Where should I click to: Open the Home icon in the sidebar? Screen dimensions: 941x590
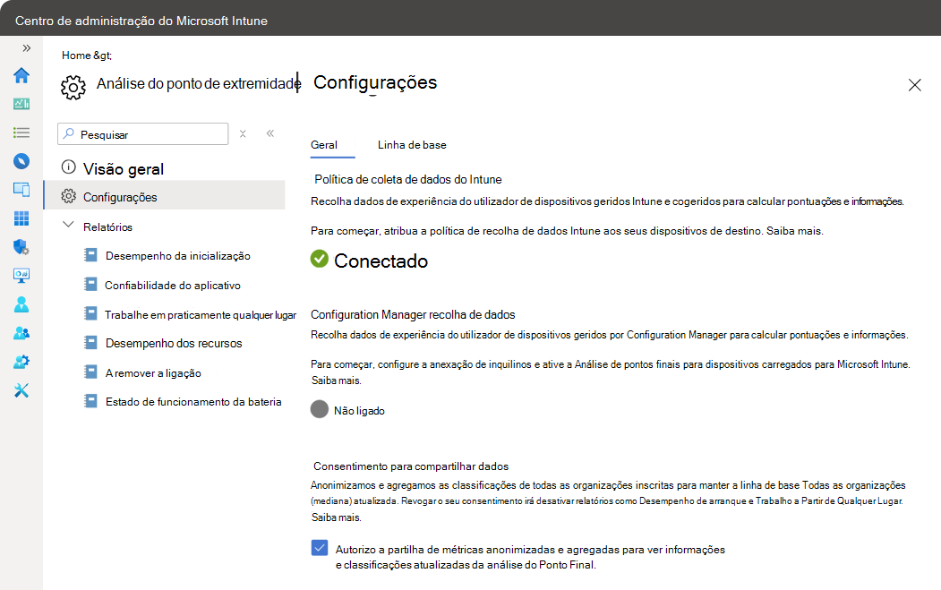tap(21, 75)
